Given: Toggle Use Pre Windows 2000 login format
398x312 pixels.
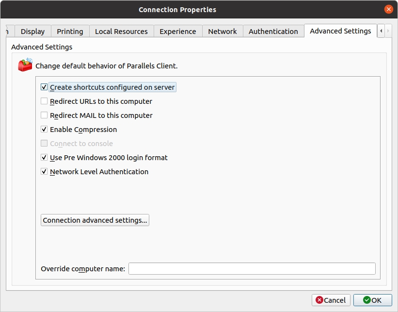Looking at the screenshot, I should tap(44, 158).
